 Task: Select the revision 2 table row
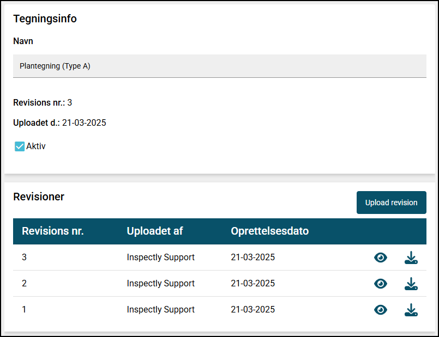pos(219,283)
